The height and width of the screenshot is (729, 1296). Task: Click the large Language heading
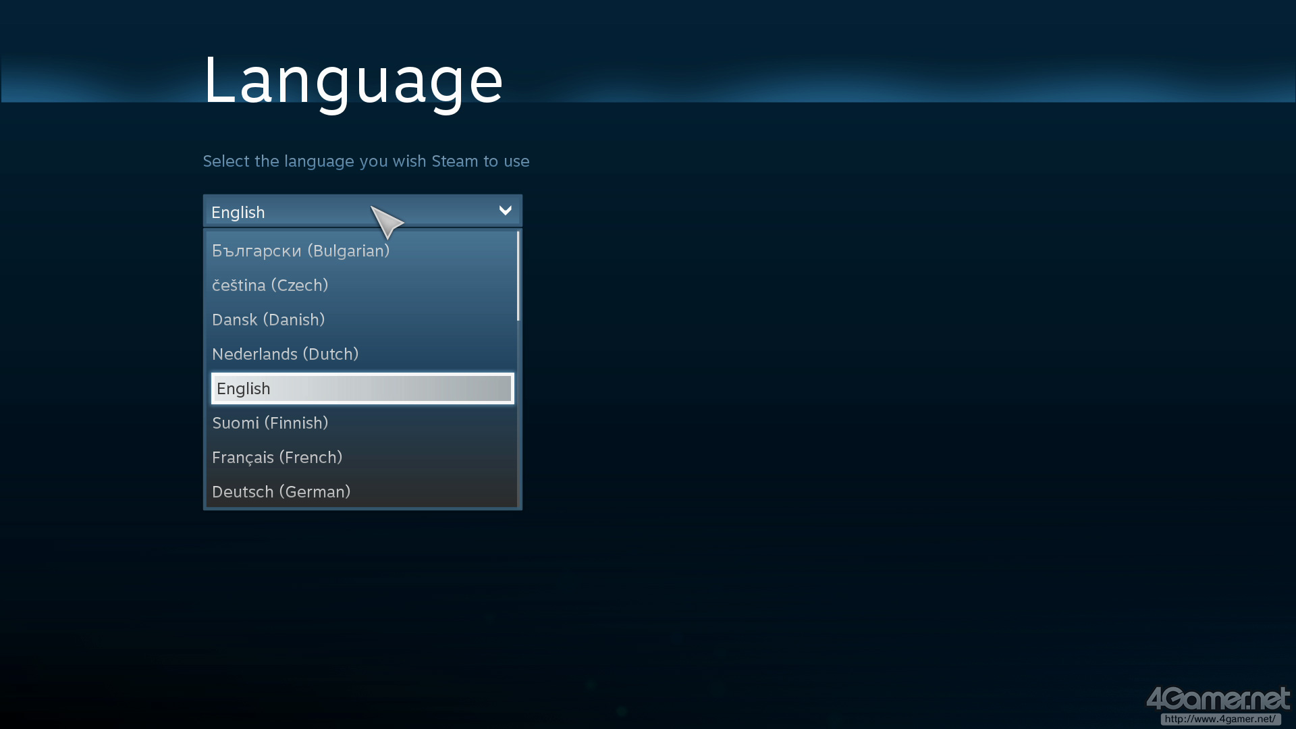(x=353, y=80)
